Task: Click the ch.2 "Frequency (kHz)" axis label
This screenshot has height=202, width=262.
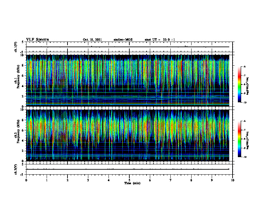Action: [18, 131]
